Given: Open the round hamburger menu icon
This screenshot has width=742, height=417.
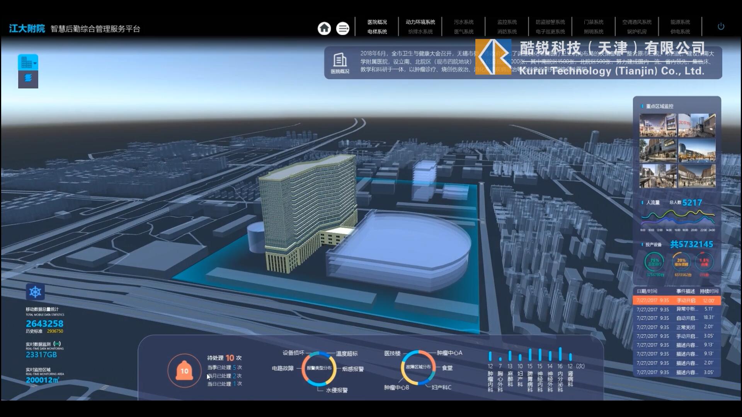Looking at the screenshot, I should tap(342, 28).
